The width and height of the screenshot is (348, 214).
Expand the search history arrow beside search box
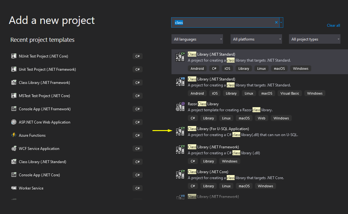tap(281, 22)
